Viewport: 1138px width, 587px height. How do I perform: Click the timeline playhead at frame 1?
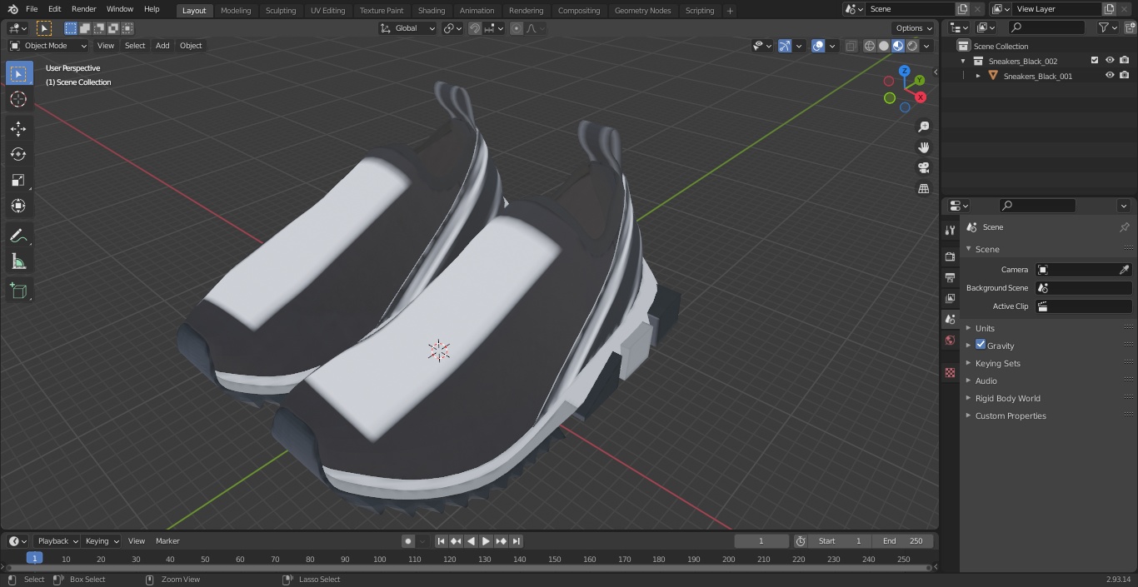pyautogui.click(x=34, y=559)
